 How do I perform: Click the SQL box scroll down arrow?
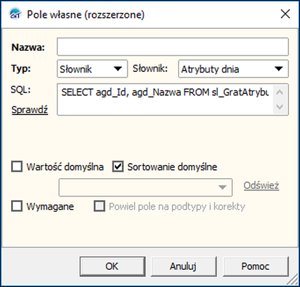[279, 107]
